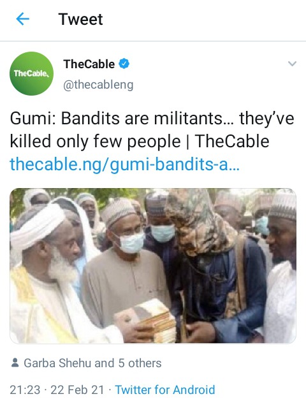The width and height of the screenshot is (306, 401).
Task: Go back using the blue arrow
Action: pos(22,19)
